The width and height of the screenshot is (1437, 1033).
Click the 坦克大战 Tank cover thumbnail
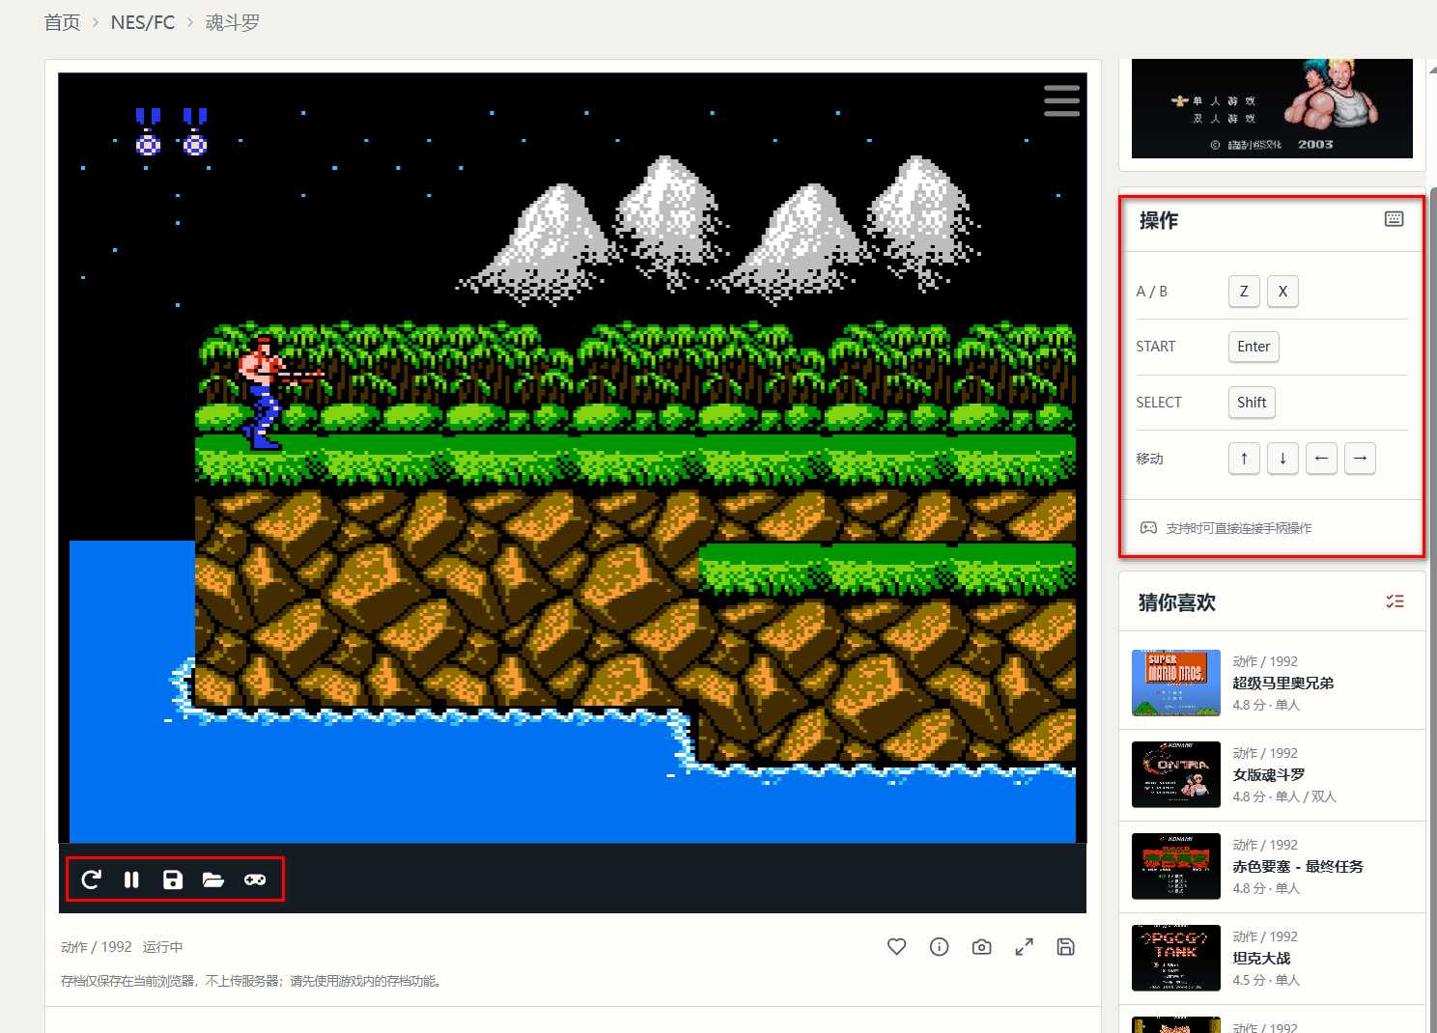click(1176, 958)
